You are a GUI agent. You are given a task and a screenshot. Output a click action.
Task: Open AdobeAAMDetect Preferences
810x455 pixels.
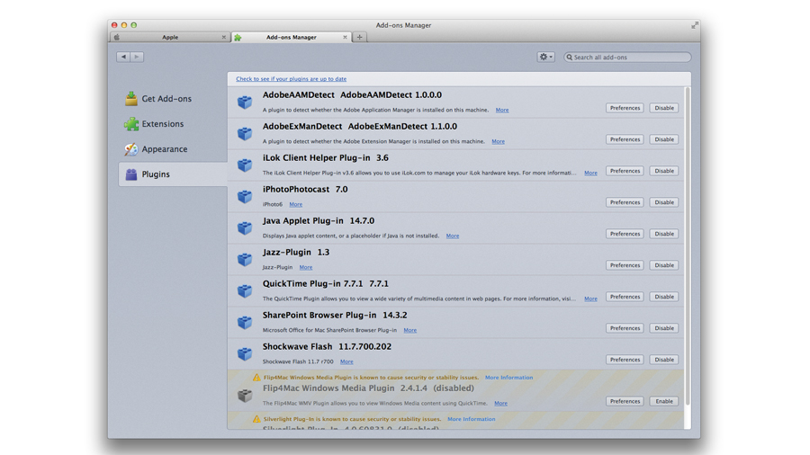(625, 108)
